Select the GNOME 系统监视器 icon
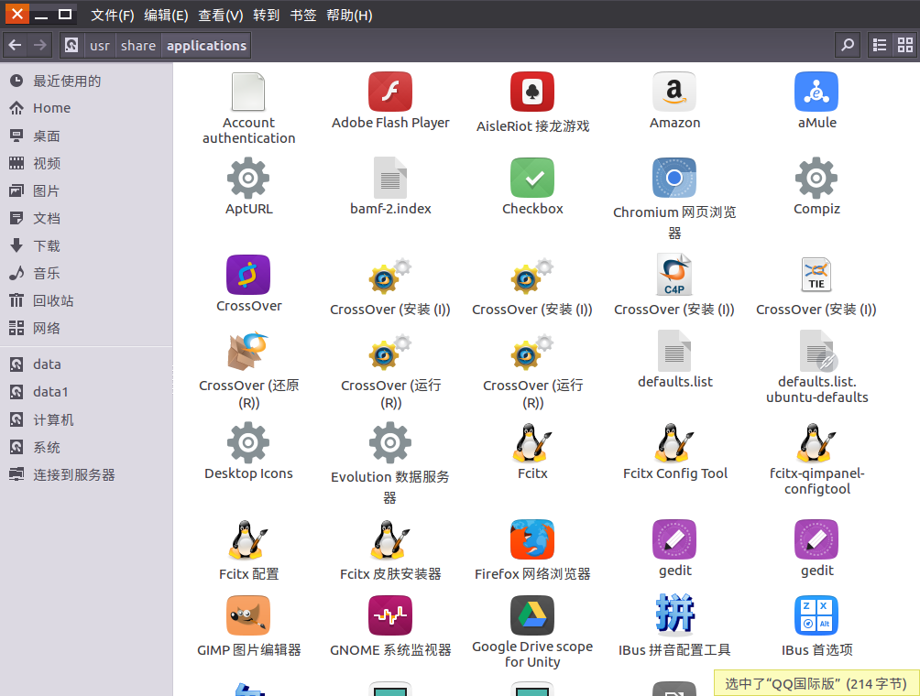Screen dimensions: 920x696 (x=390, y=615)
